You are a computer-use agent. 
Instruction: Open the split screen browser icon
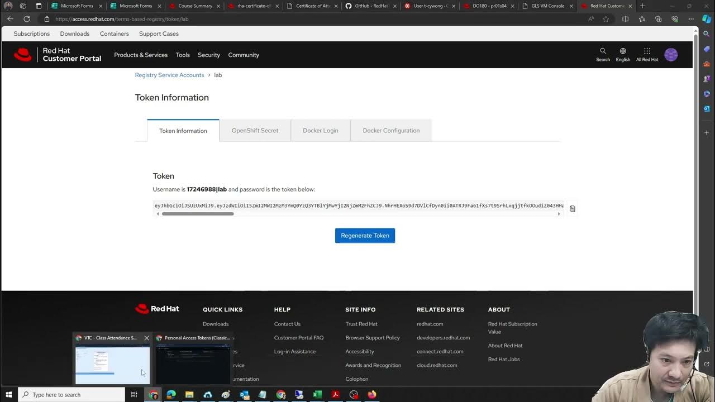pos(625,18)
